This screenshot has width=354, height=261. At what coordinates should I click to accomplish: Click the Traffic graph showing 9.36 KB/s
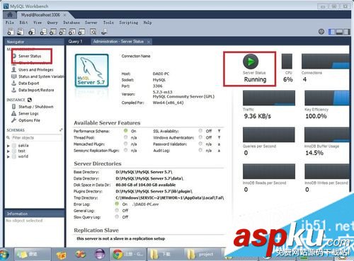[x=269, y=98]
